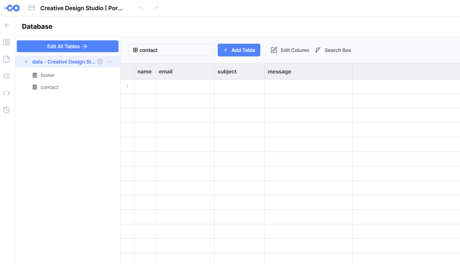Click the Add Table button
Viewport: 460px width, 264px height.
[239, 50]
